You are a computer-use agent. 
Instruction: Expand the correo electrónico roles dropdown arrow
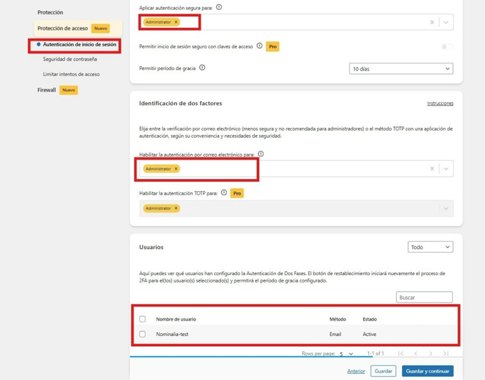tap(446, 169)
